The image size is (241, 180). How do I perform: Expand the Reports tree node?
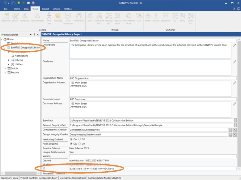(5, 72)
